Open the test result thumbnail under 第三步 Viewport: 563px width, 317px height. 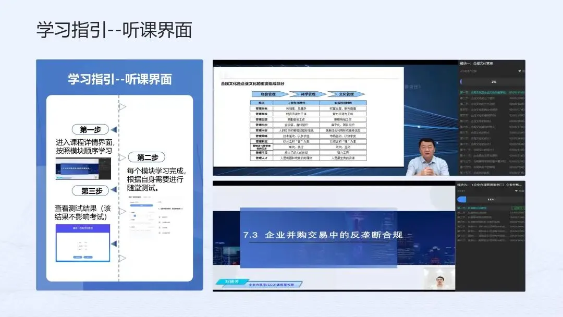(x=82, y=243)
